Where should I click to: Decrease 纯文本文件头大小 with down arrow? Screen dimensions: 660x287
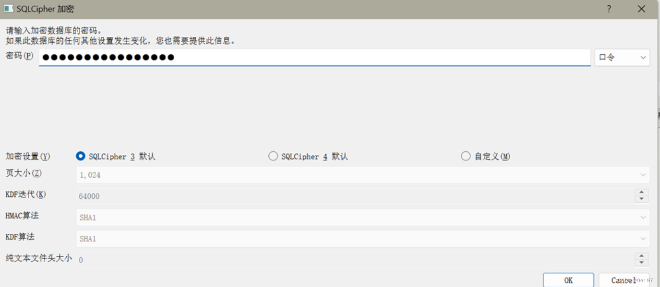click(x=642, y=263)
